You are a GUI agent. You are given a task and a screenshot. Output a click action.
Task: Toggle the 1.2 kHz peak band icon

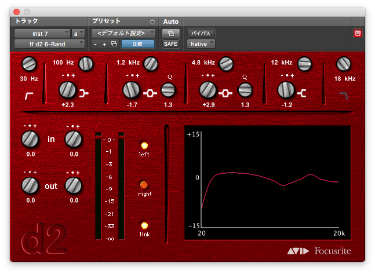(x=150, y=93)
